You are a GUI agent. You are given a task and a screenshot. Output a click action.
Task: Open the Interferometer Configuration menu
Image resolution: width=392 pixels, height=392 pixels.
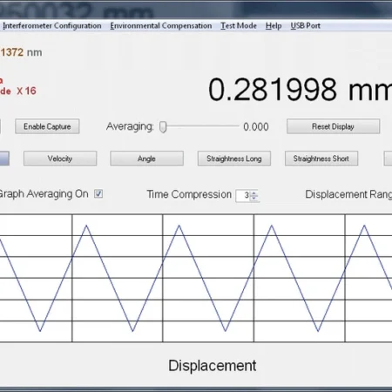tap(52, 26)
